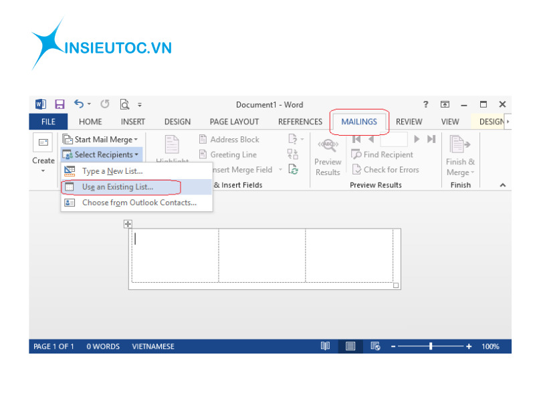Open the PAGE LAYOUT ribbon tab
535x401 pixels.
(x=234, y=122)
